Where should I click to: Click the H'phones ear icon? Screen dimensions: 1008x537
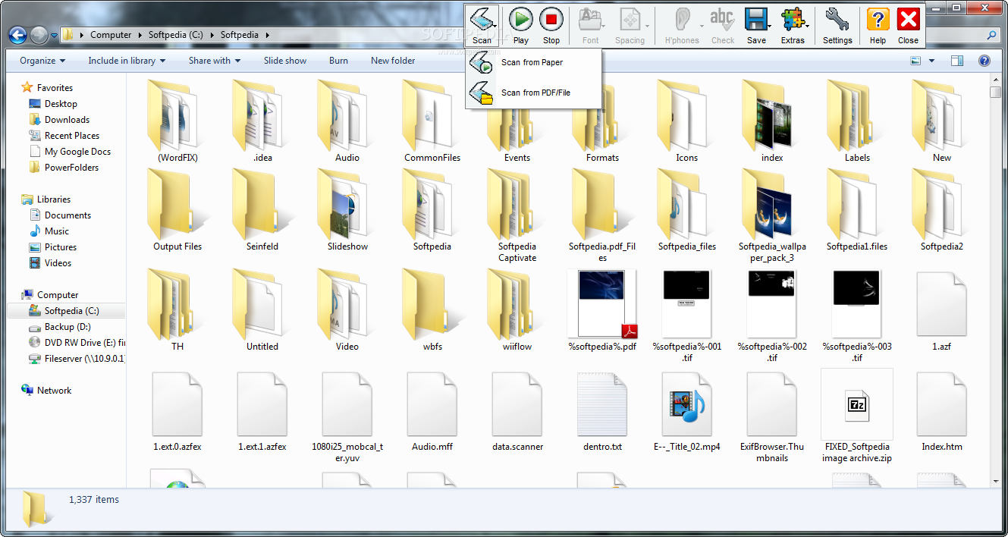coord(681,25)
